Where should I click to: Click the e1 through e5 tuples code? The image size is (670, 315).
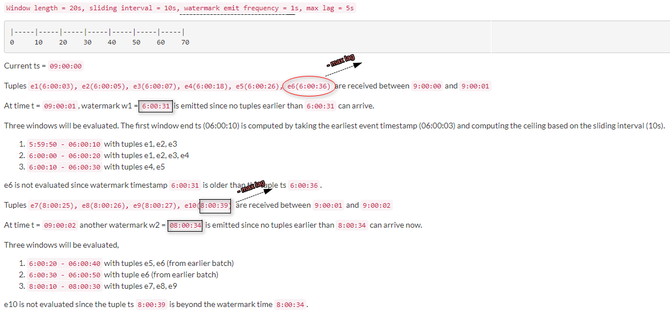coord(156,86)
